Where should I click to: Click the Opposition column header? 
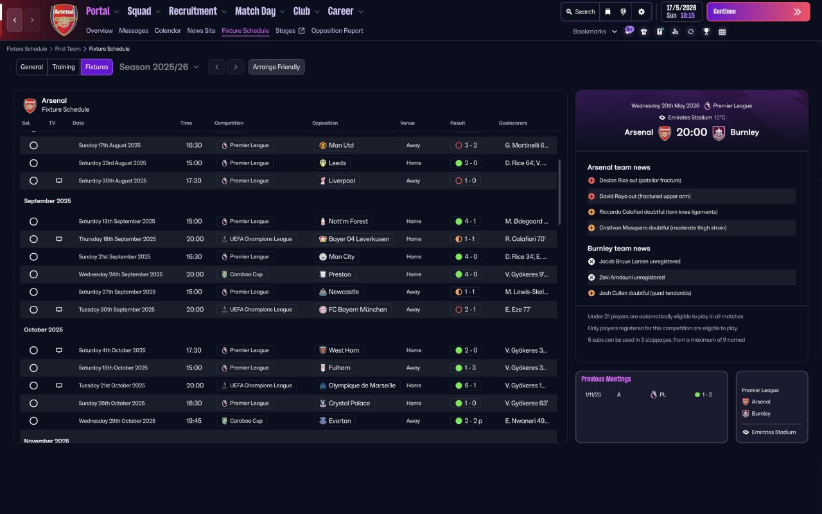point(325,123)
